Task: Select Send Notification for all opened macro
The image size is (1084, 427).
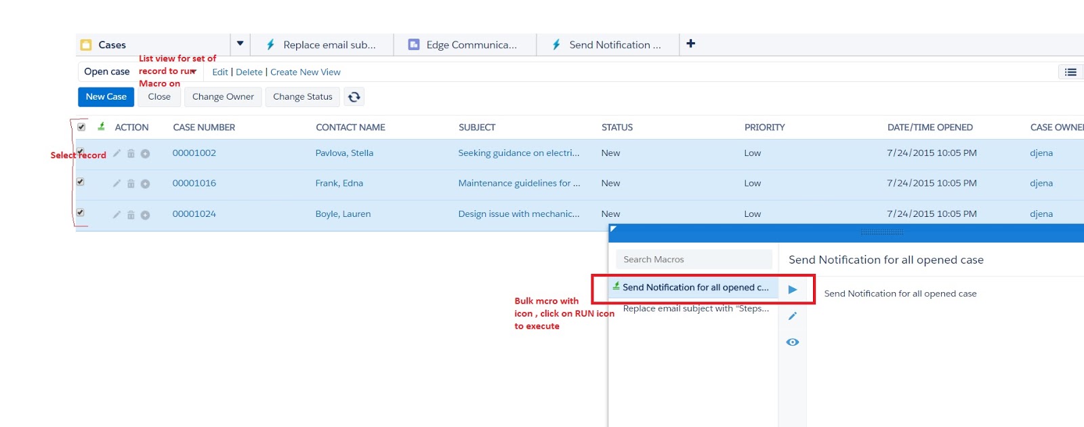Action: 695,287
